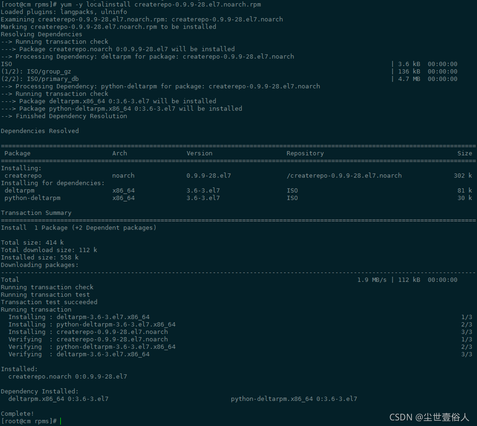Click the 'noarch' arch value
Image resolution: width=477 pixels, height=426 pixels.
point(123,176)
